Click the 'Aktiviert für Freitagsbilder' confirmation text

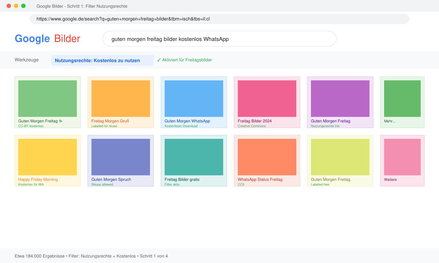pyautogui.click(x=184, y=60)
